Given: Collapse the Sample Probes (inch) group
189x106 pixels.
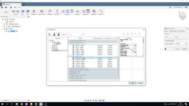Looking at the screenshot, I should [69, 44].
